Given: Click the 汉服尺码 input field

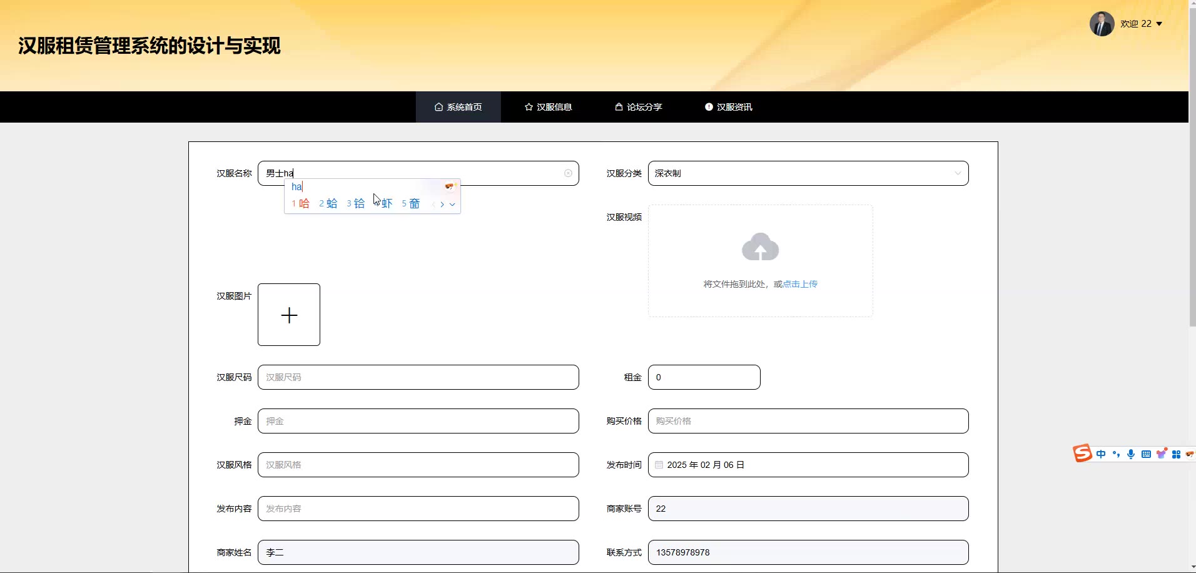Looking at the screenshot, I should (x=418, y=377).
